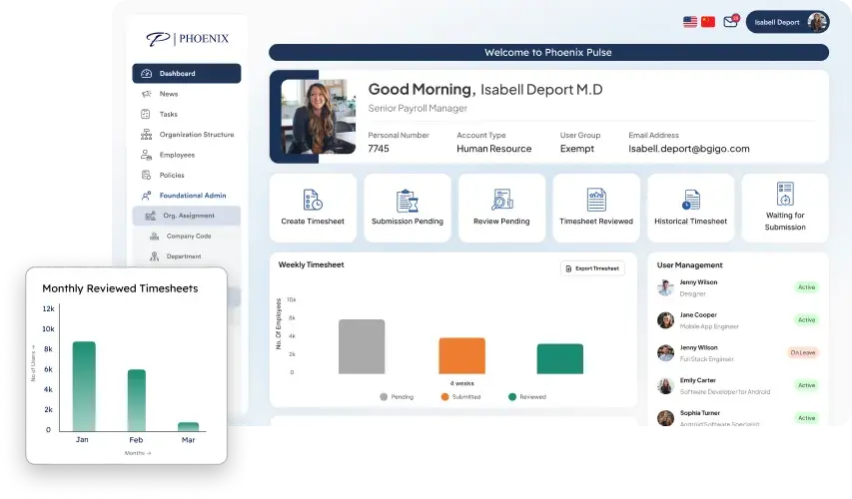Click Emily Carter's Active status badge

pyautogui.click(x=806, y=385)
